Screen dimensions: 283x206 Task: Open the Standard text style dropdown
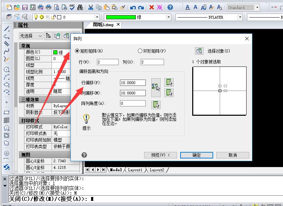257,7
